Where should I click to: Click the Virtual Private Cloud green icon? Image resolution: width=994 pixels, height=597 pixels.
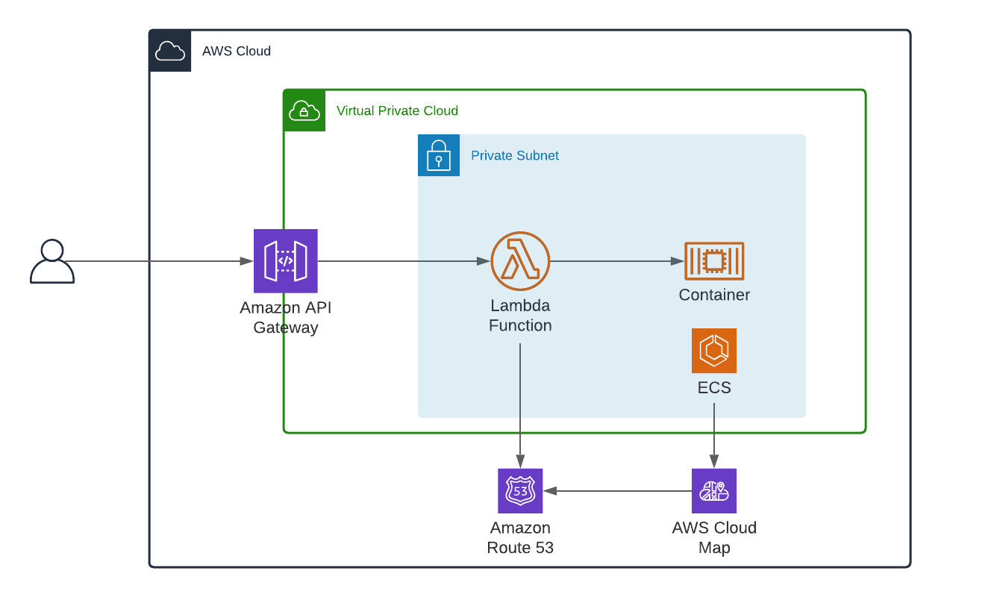[304, 110]
